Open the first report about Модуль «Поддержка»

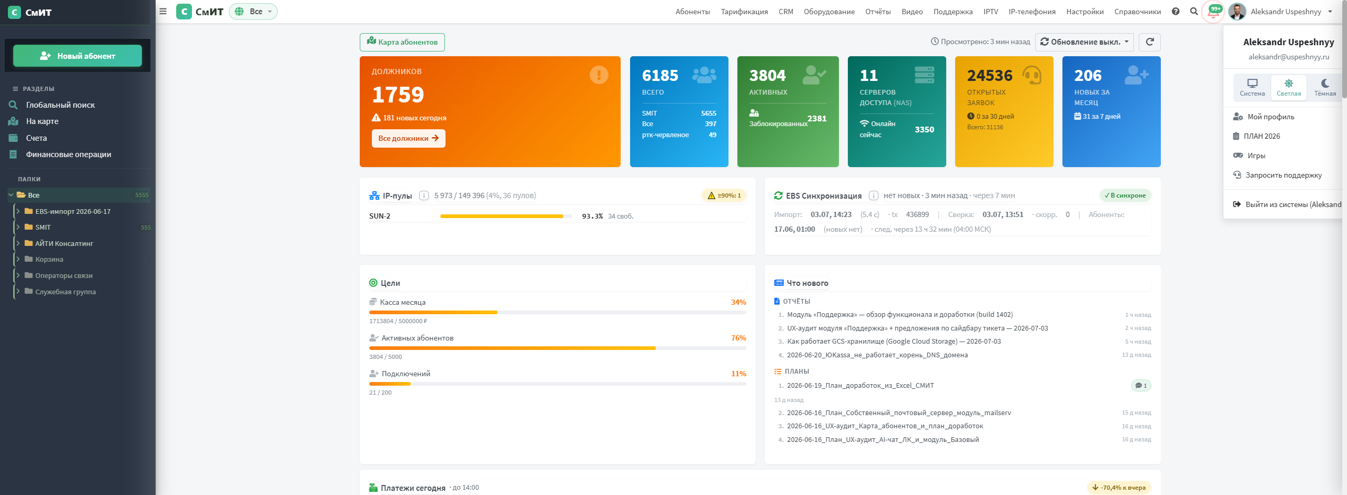899,315
